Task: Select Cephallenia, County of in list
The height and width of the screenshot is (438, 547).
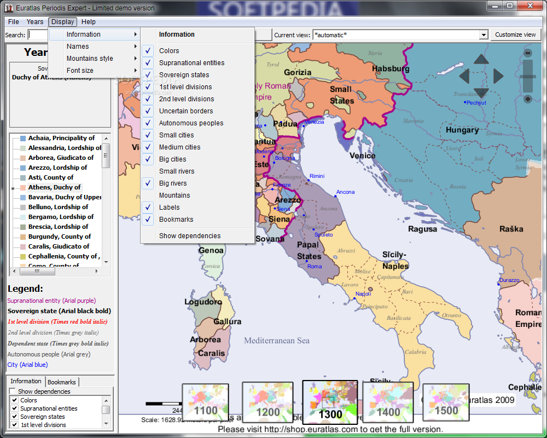Action: coord(64,256)
